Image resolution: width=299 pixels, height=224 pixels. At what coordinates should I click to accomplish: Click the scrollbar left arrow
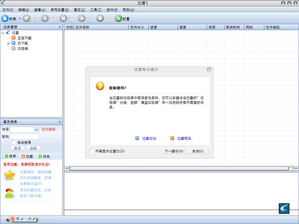[x=66, y=168]
